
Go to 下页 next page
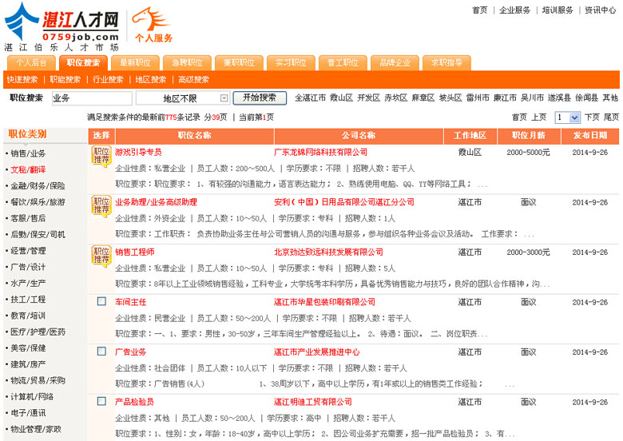tap(592, 117)
